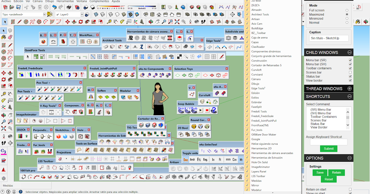Screen dimensions: 370x194
Task: Click the Print icon in the standard toolbar
Action: [x=69, y=7]
